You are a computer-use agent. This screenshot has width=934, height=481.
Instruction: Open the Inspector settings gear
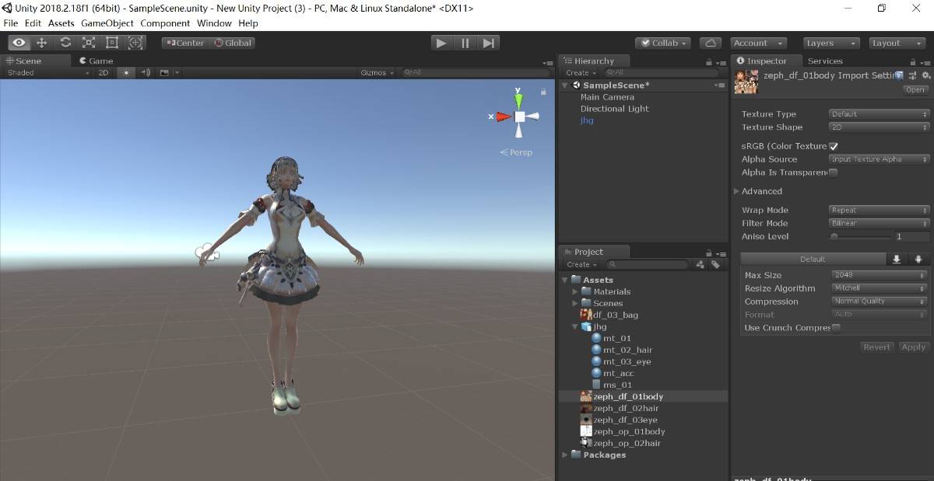tap(925, 75)
